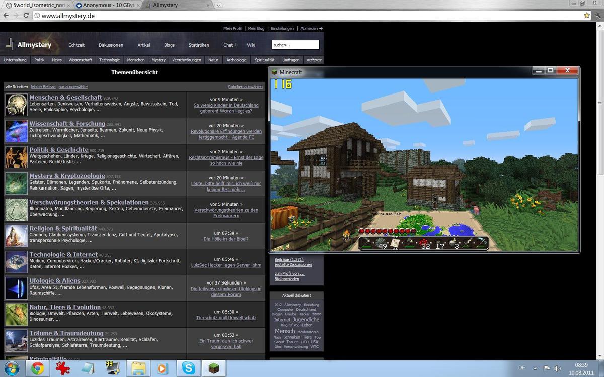Select the redstone stack of 32 in hotbar
This screenshot has height=377, width=604.
[424, 244]
